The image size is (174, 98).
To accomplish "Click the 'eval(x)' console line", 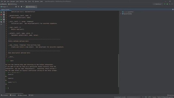I will [11, 74].
